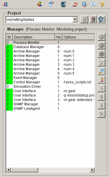Select User Interface with vision/startup.pnl option
Viewport: 110px width, 177px height.
pos(50,95)
